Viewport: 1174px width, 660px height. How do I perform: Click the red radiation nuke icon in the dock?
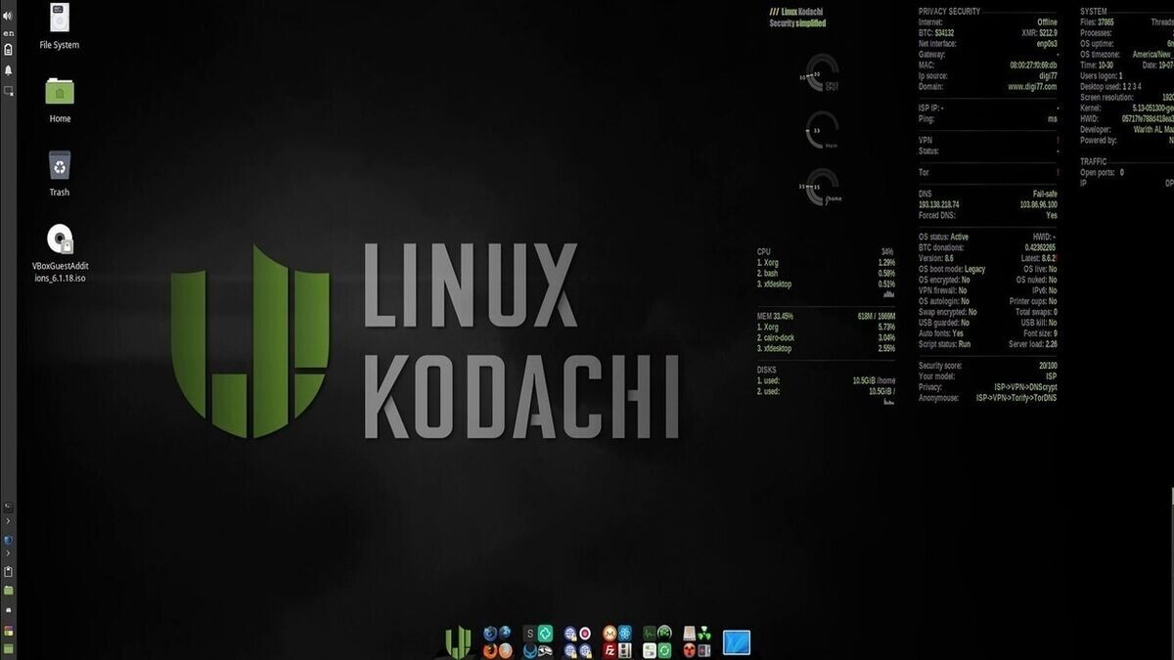tap(689, 650)
